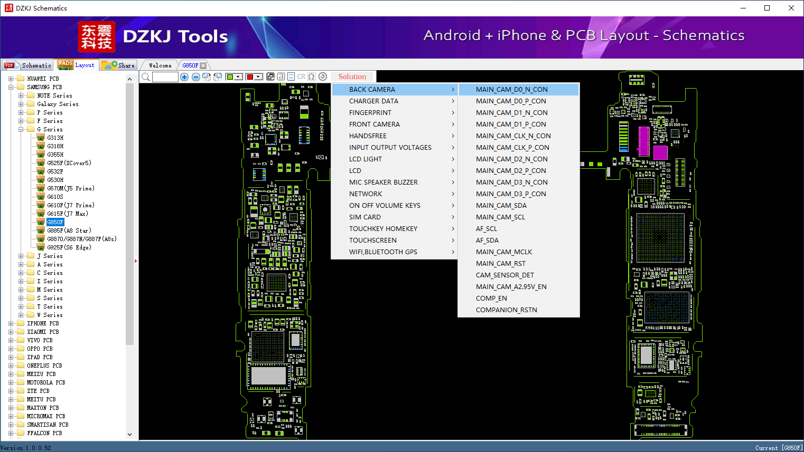Open the SIM CARD submenu

[x=395, y=217]
